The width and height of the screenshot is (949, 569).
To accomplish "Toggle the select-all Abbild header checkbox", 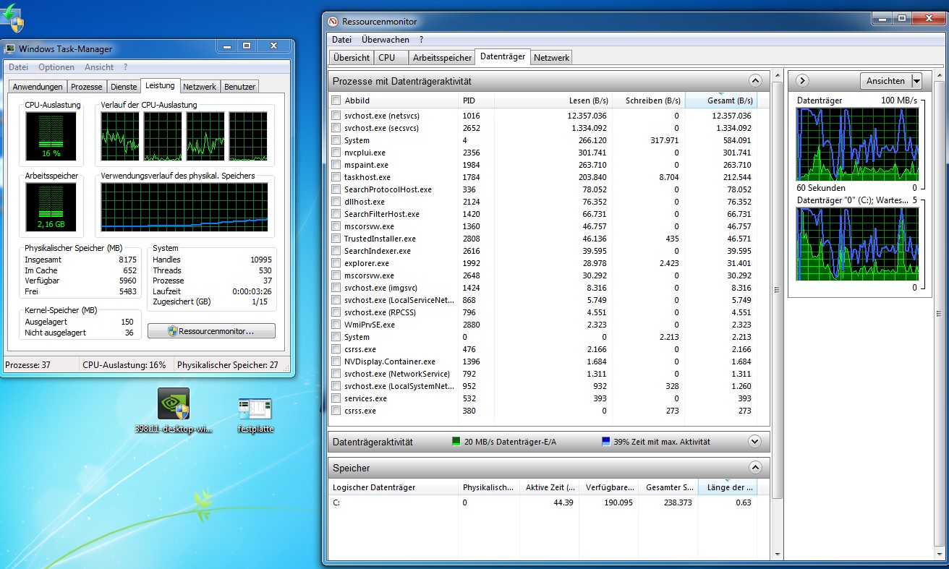I will point(336,100).
